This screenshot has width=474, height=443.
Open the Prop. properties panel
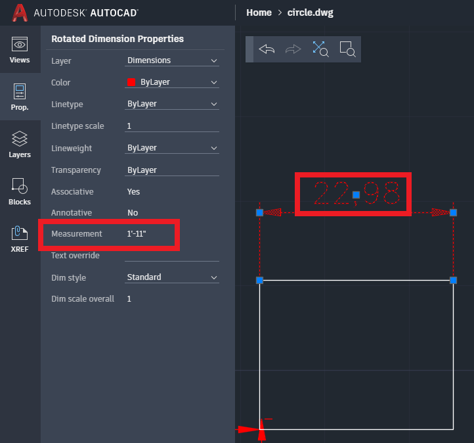[20, 97]
